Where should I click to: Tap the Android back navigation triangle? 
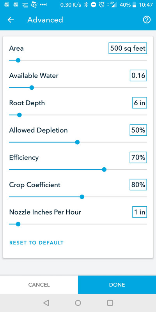46,303
